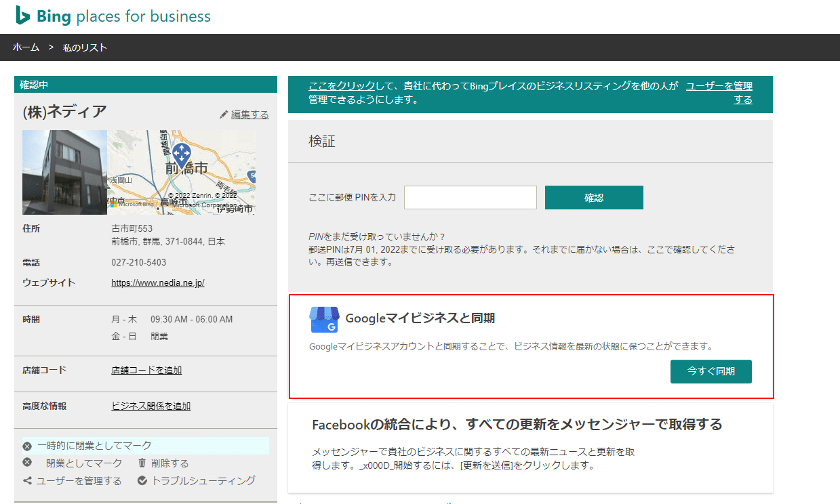Confirm the PIN with the 確認 button
840x504 pixels.
pos(594,198)
